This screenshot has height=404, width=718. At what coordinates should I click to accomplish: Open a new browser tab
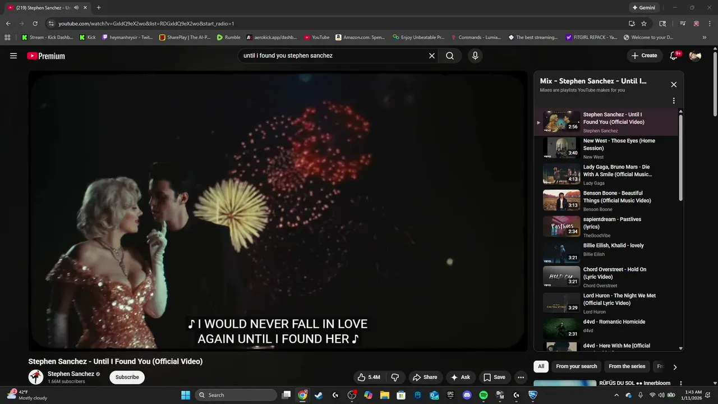coord(99,8)
